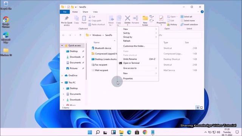The width and height of the screenshot is (242, 136).
Task: Open the Sort by submenu
Action: pos(138,33)
